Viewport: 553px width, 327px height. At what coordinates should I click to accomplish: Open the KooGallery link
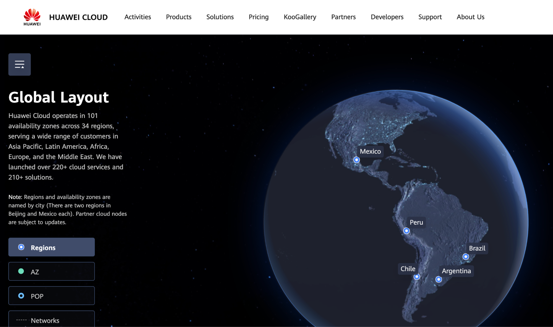300,17
